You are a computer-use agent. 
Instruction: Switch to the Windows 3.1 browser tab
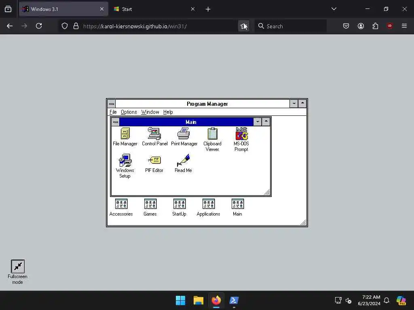pos(63,9)
